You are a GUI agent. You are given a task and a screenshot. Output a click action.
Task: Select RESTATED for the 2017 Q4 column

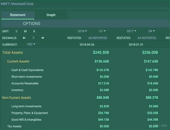[123, 38]
